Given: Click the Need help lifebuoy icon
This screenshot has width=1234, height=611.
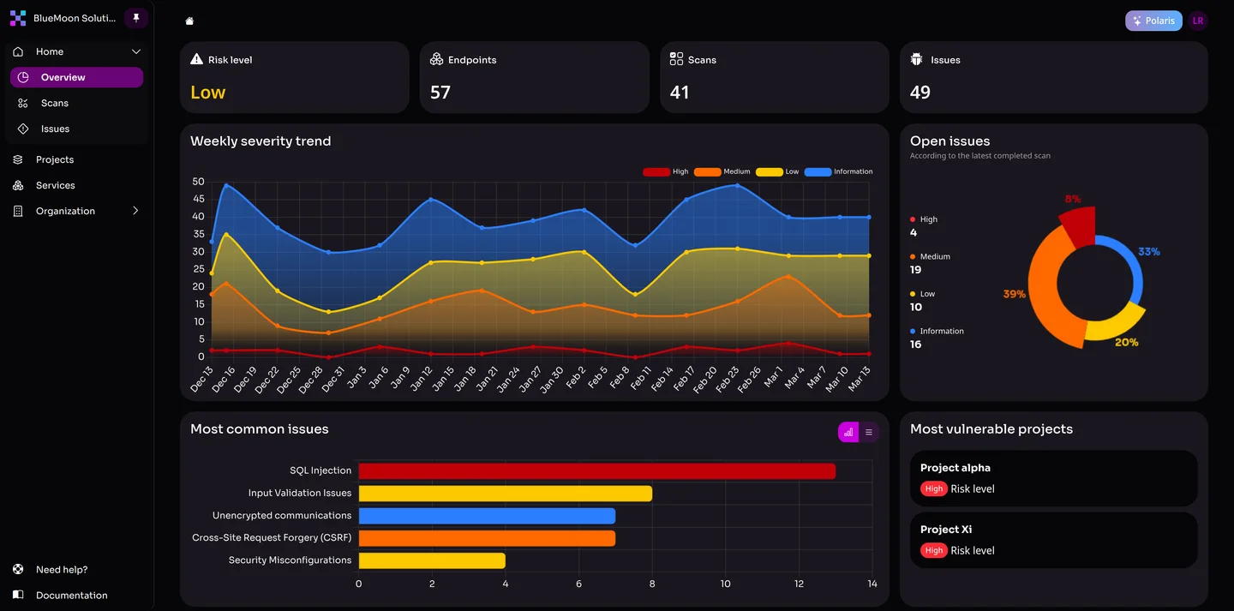Looking at the screenshot, I should pos(18,570).
